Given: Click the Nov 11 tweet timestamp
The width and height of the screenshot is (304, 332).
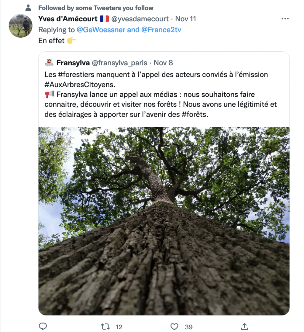Looking at the screenshot, I should (x=185, y=19).
